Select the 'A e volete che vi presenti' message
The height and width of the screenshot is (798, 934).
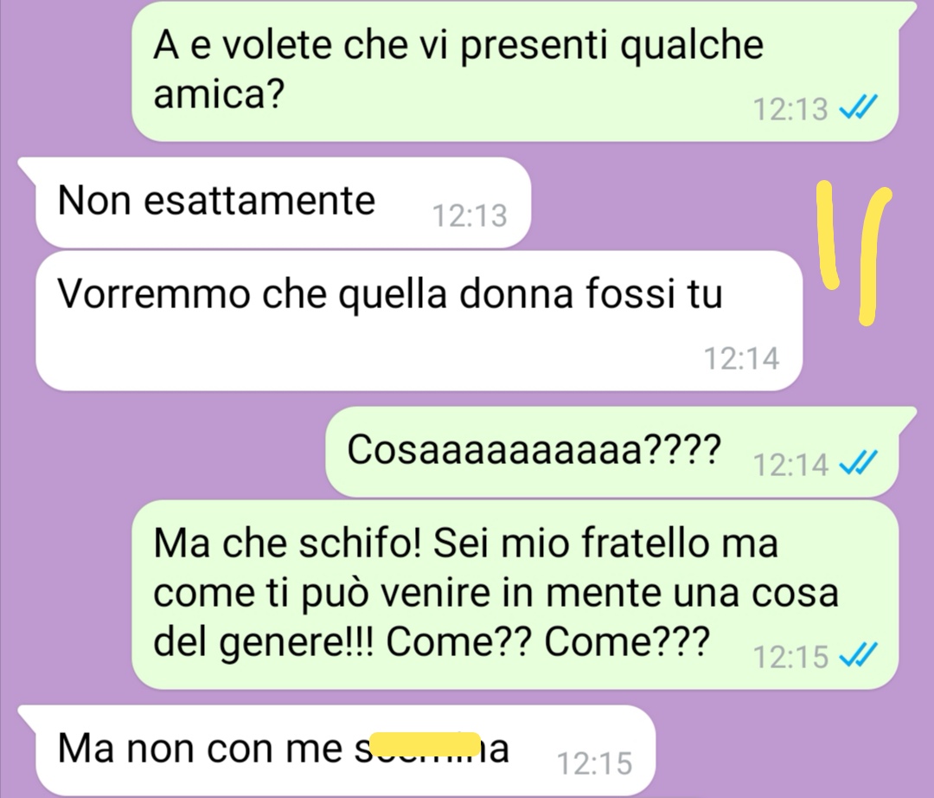click(515, 72)
